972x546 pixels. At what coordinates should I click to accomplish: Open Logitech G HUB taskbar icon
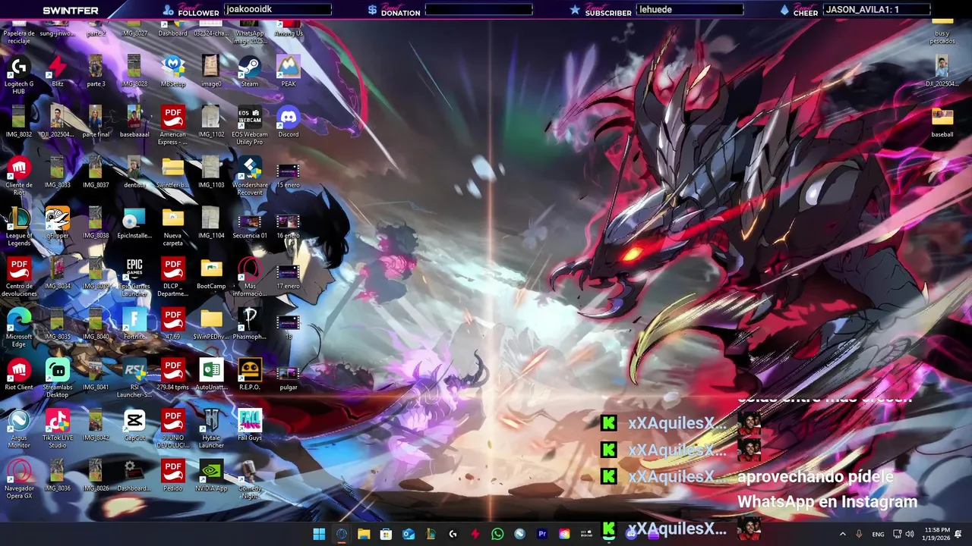click(x=453, y=534)
